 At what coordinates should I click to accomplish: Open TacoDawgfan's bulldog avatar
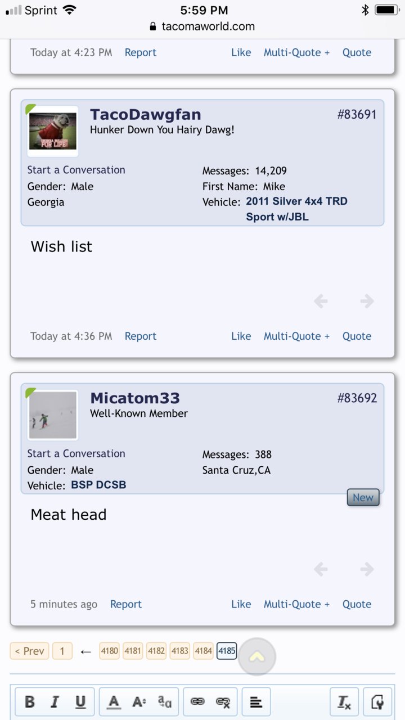point(53,131)
